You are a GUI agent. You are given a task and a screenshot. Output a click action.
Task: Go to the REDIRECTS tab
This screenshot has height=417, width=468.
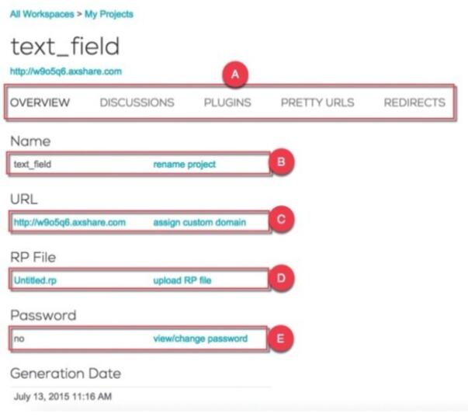click(x=414, y=103)
